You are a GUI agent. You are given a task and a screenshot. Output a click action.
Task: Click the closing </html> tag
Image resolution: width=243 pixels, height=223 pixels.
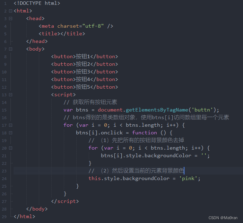click(x=24, y=216)
